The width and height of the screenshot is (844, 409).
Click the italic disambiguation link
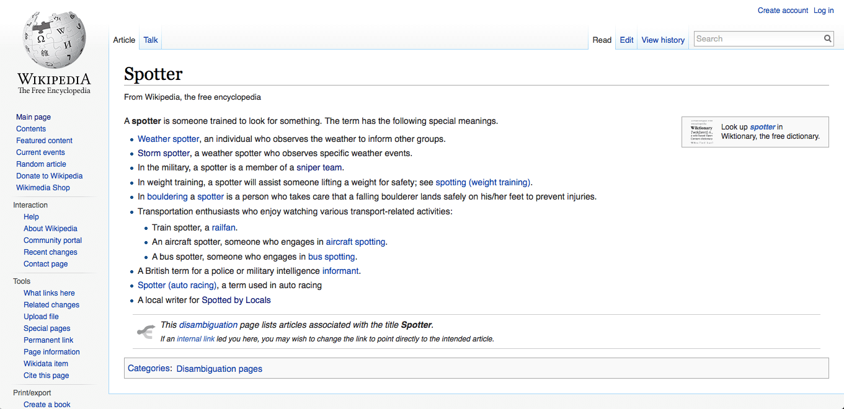[208, 325]
